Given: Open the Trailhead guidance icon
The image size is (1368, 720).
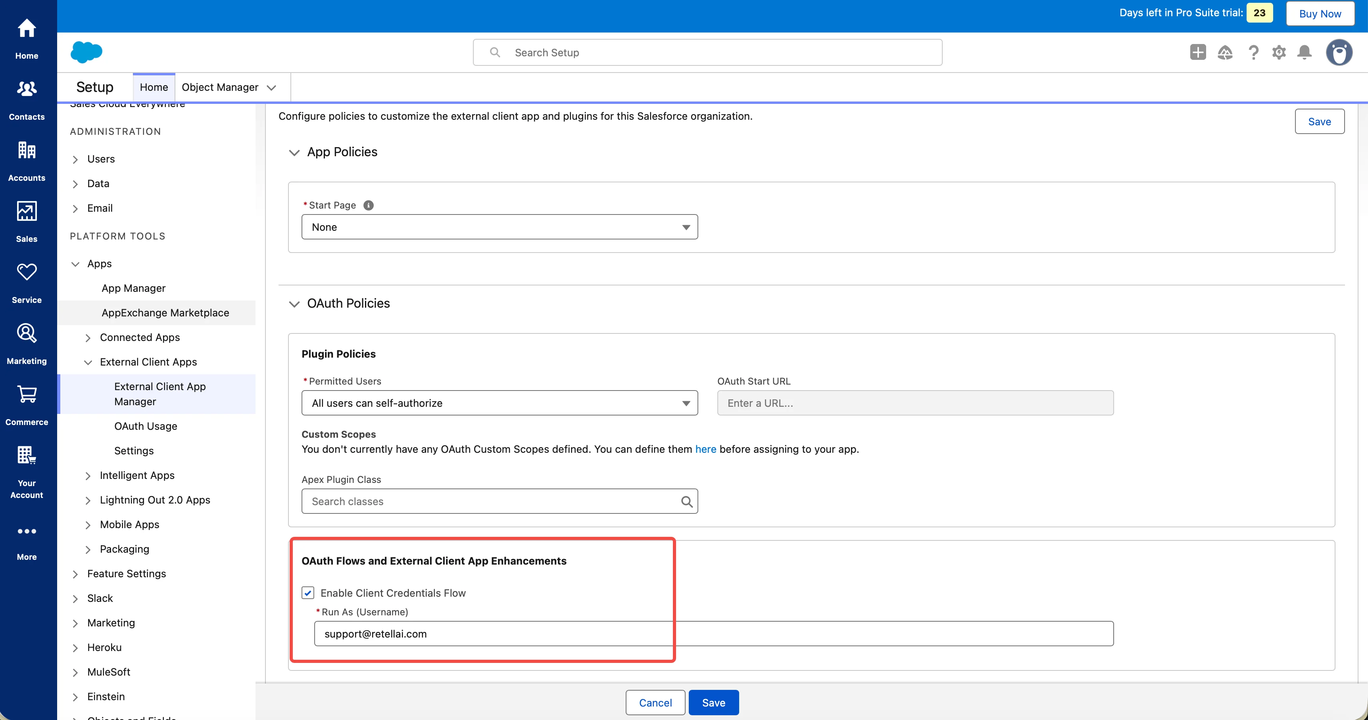Looking at the screenshot, I should [x=1225, y=52].
